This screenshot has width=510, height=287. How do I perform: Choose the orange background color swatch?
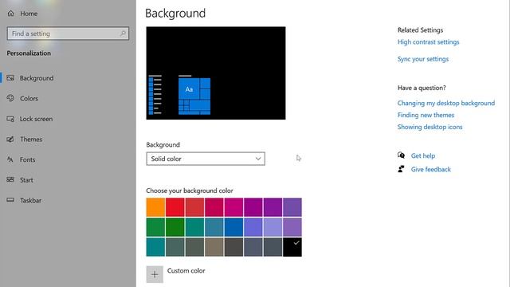point(155,207)
